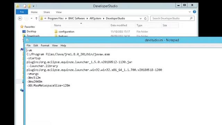Expand the arrow after BMC Software breadcrumb
Screen dimensions: 222x125
click(87, 18)
